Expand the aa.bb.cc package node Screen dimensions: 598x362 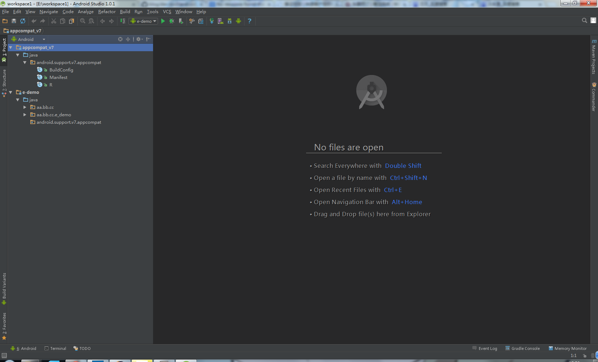25,107
